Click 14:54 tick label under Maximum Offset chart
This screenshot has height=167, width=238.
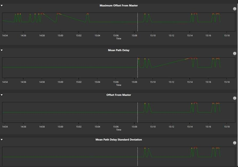pos(5,35)
